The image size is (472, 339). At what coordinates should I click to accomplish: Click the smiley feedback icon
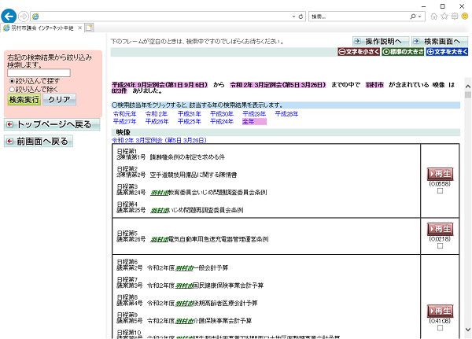[x=465, y=17]
